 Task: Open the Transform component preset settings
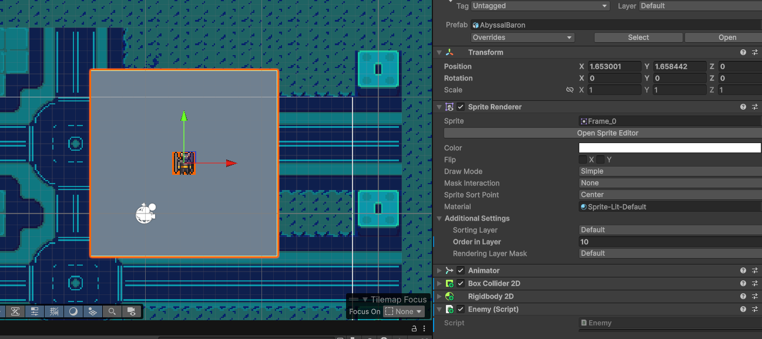coord(756,52)
